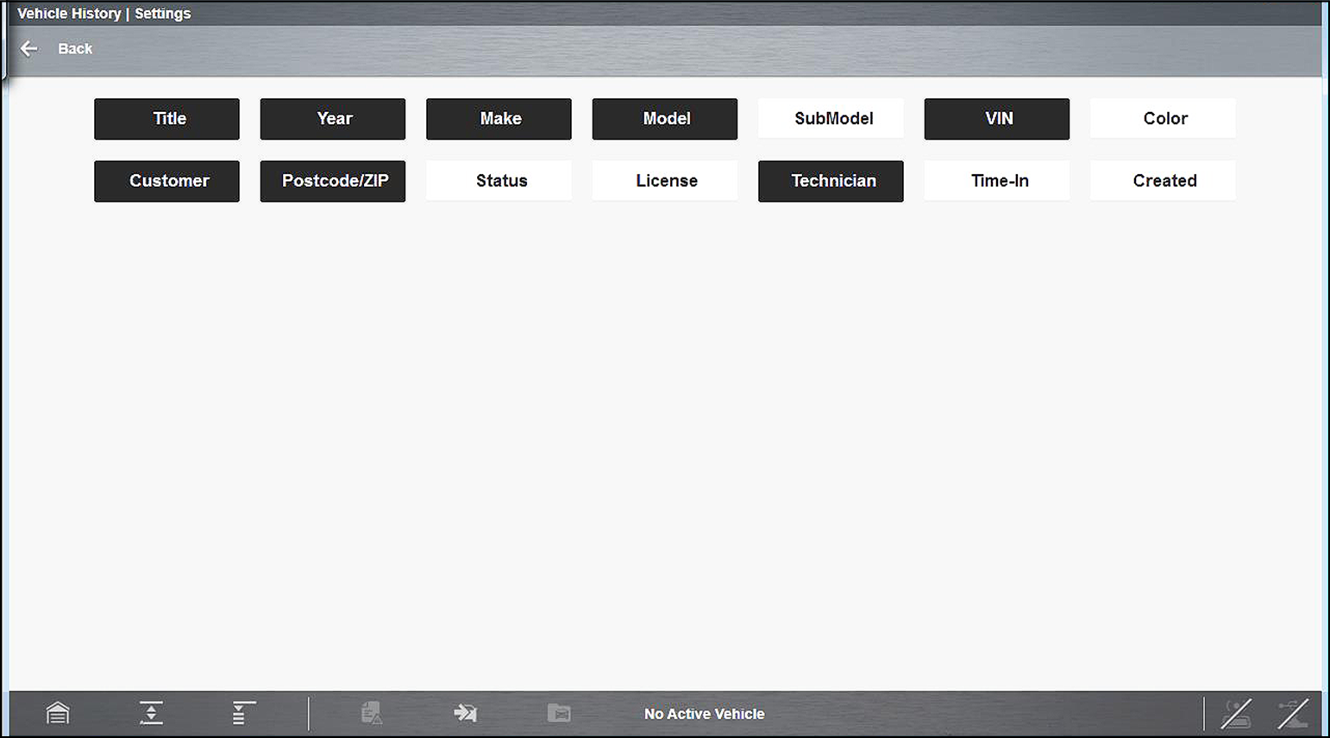Screen dimensions: 1330x738
Task: Open the vehicle folder icon in bottom bar
Action: 559,713
